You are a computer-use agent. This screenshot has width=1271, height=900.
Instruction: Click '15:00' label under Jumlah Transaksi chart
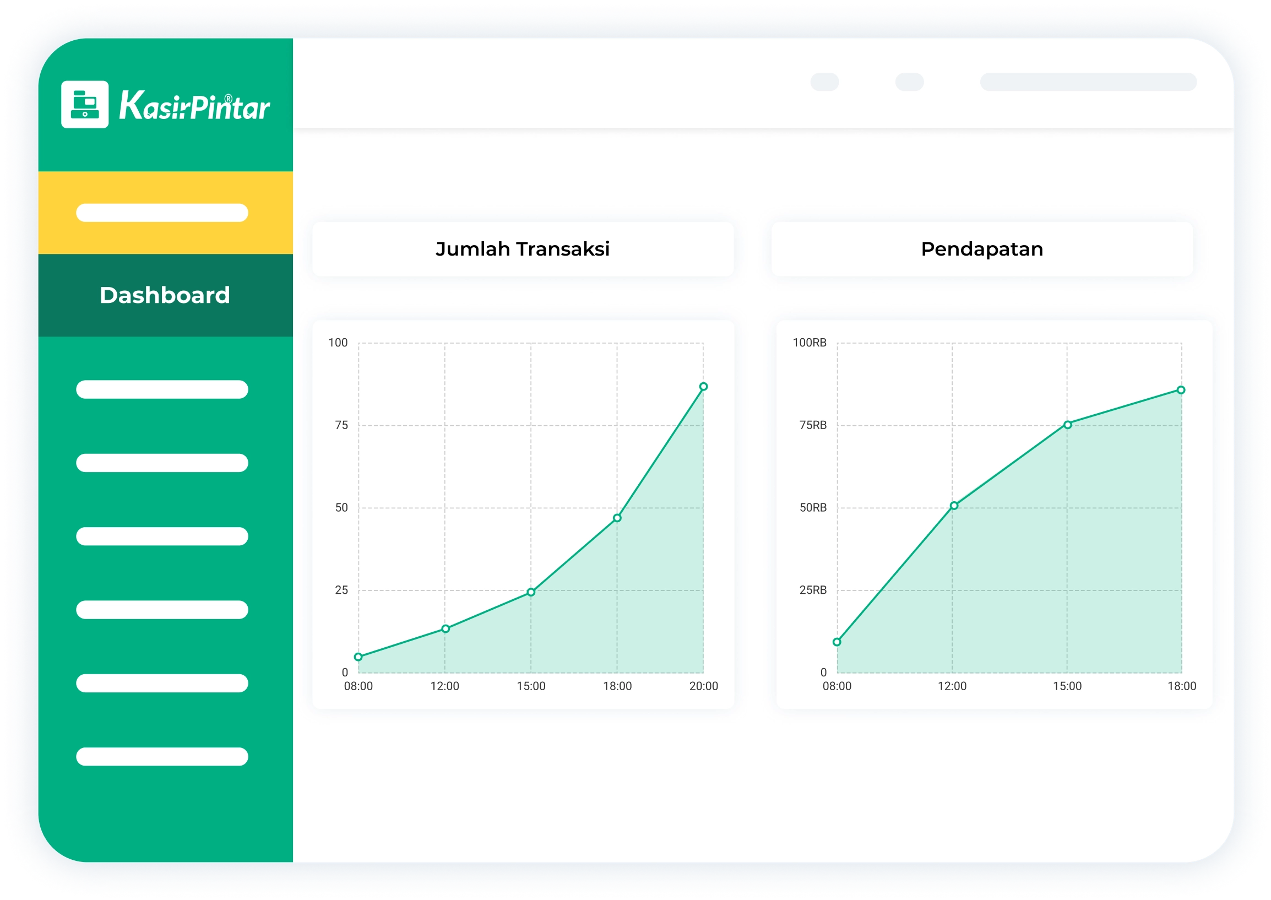click(x=531, y=686)
